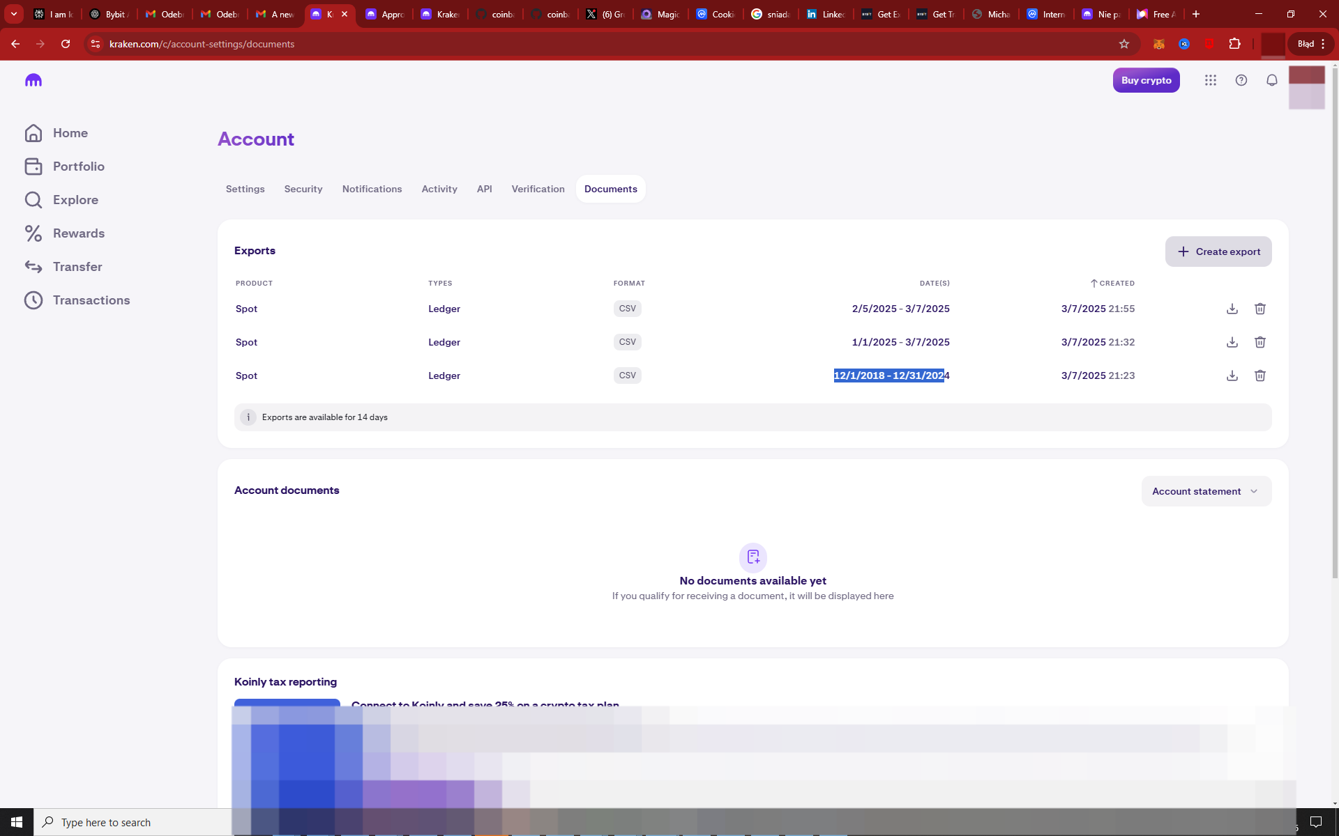Viewport: 1339px width, 836px height.
Task: Open the apps grid menu
Action: tap(1210, 80)
